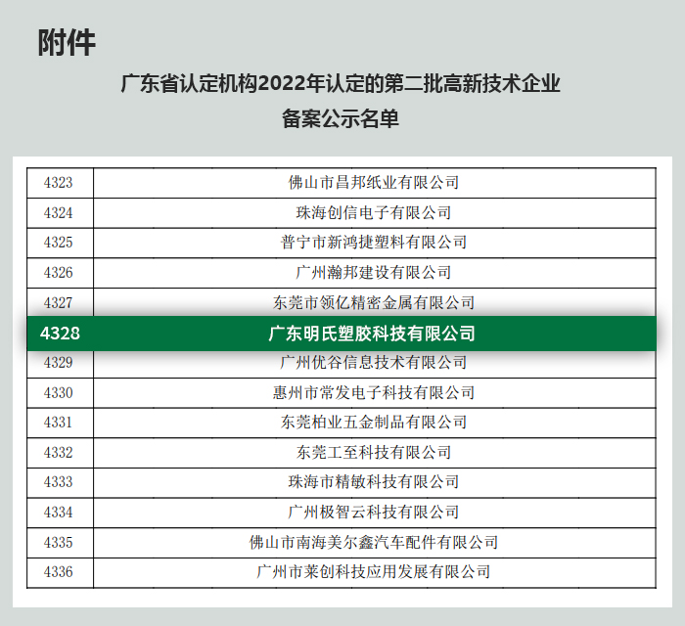The height and width of the screenshot is (626, 685).
Task: Pick the 东莞市领亿精密金属有限公司 cell
Action: pyautogui.click(x=373, y=302)
